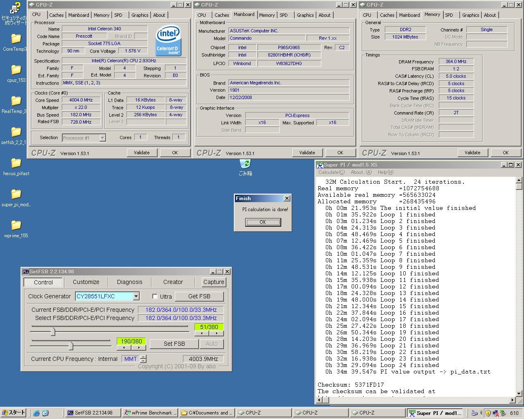Switch to wPrime Benchmark taskbar item

(150, 413)
